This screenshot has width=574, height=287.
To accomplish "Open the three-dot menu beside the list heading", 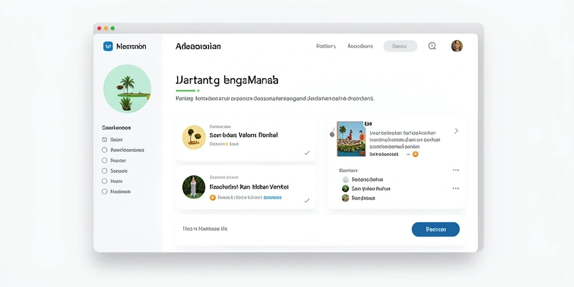I will 456,170.
